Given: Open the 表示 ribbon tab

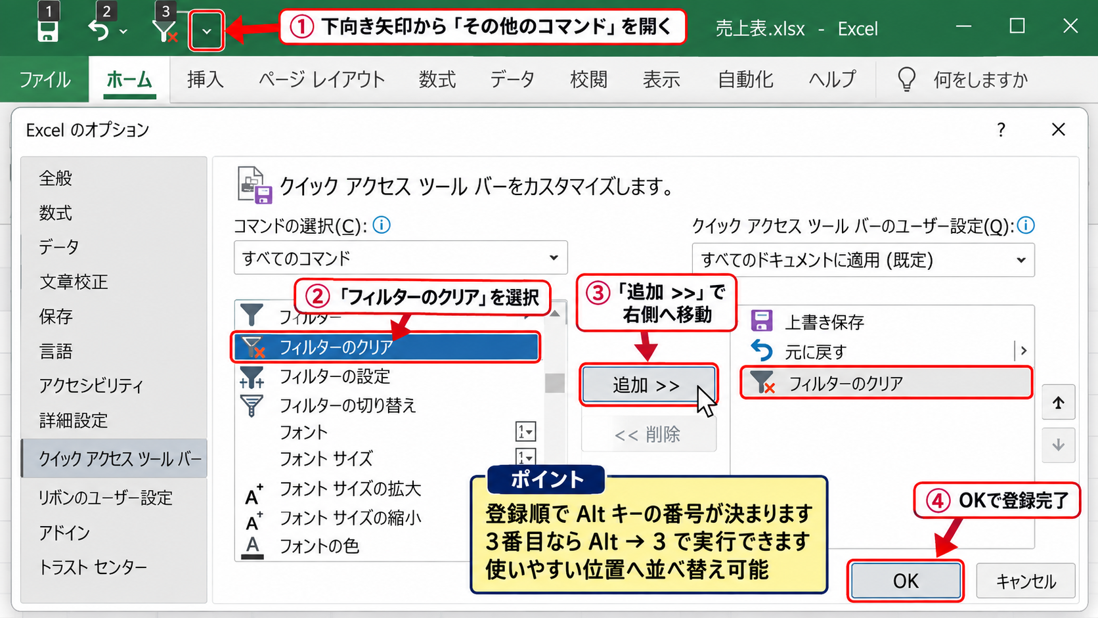Looking at the screenshot, I should pyautogui.click(x=661, y=79).
